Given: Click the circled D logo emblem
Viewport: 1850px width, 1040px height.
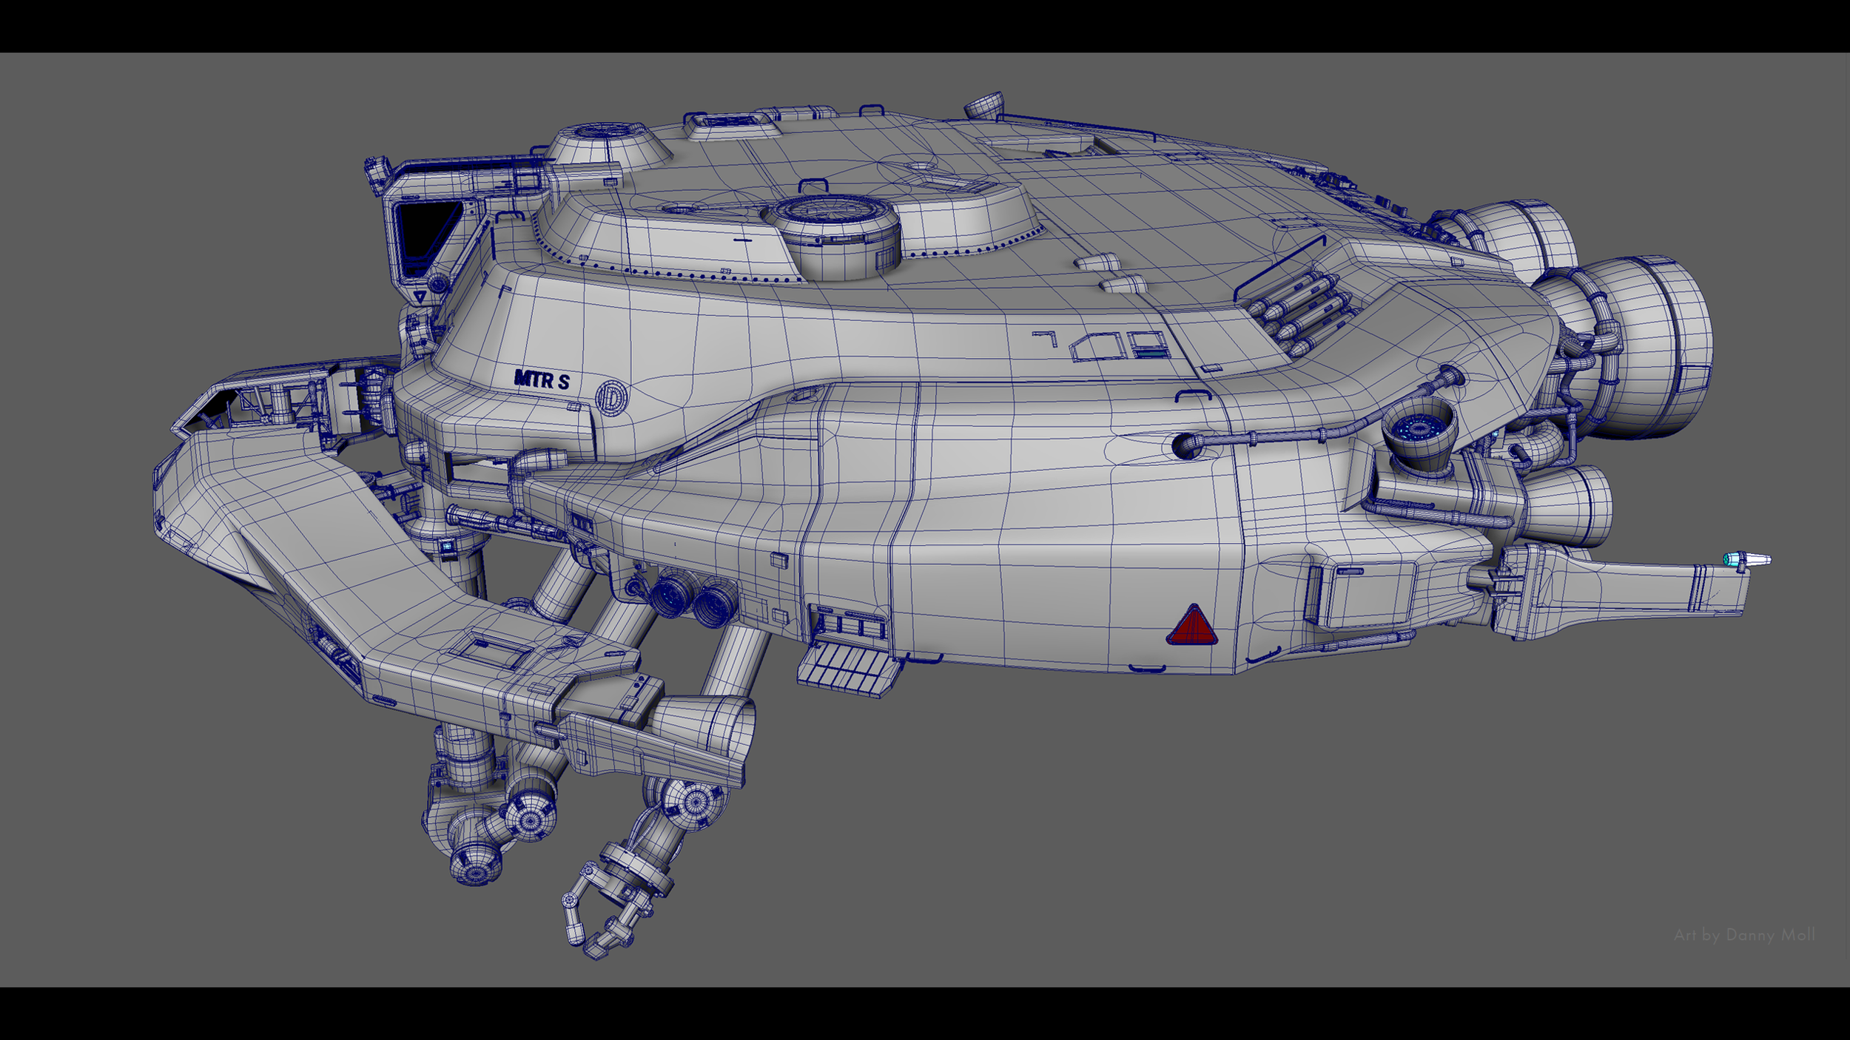Looking at the screenshot, I should pos(612,397).
